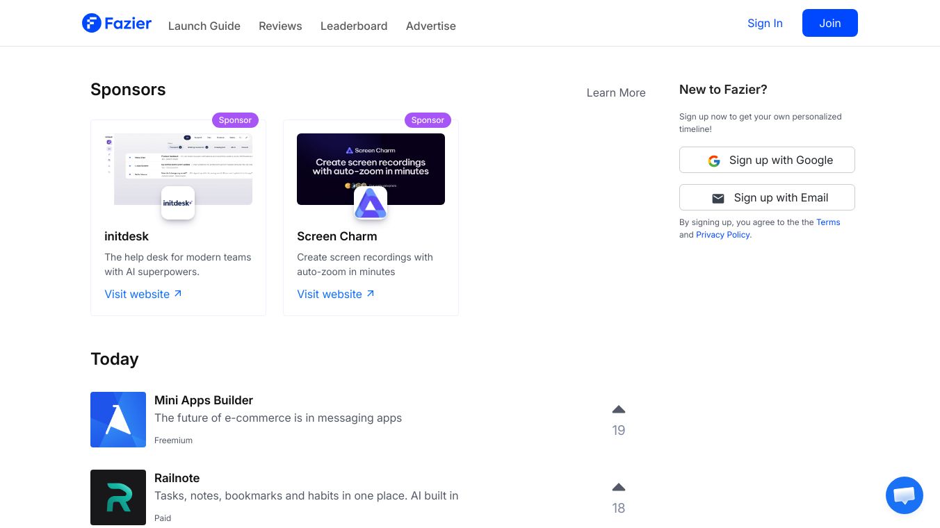
Task: Open the Privacy Policy link
Action: (x=723, y=235)
